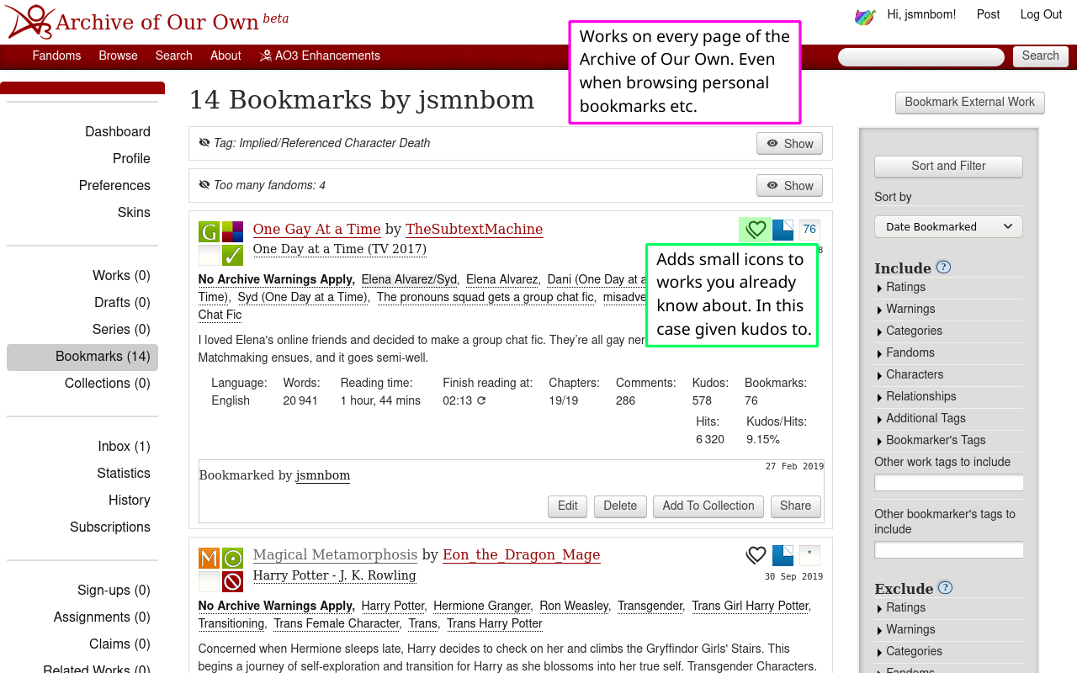1077x673 pixels.
Task: Click Bookmark External Work button
Action: (x=969, y=103)
